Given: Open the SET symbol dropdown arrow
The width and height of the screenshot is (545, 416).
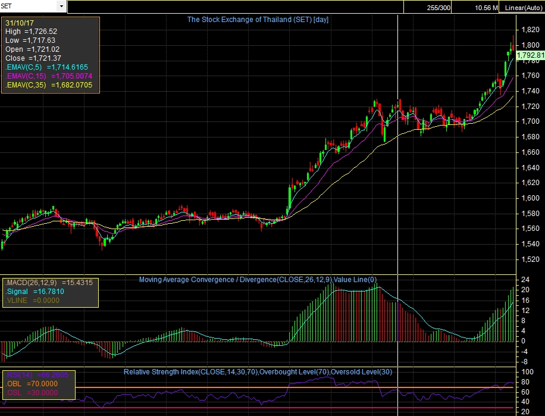Looking at the screenshot, I should coord(61,6).
